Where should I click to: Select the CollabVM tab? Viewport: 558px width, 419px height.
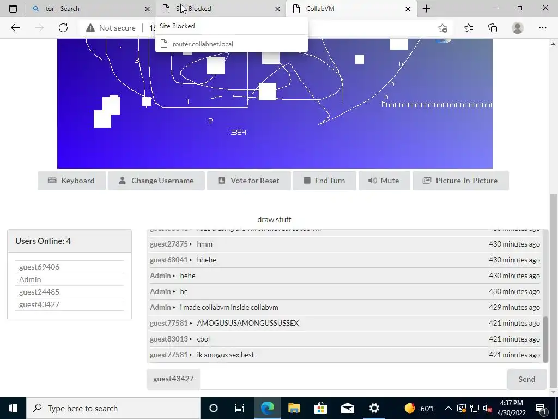pyautogui.click(x=350, y=9)
